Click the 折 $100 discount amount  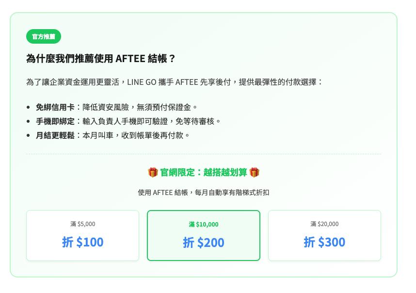click(x=82, y=242)
